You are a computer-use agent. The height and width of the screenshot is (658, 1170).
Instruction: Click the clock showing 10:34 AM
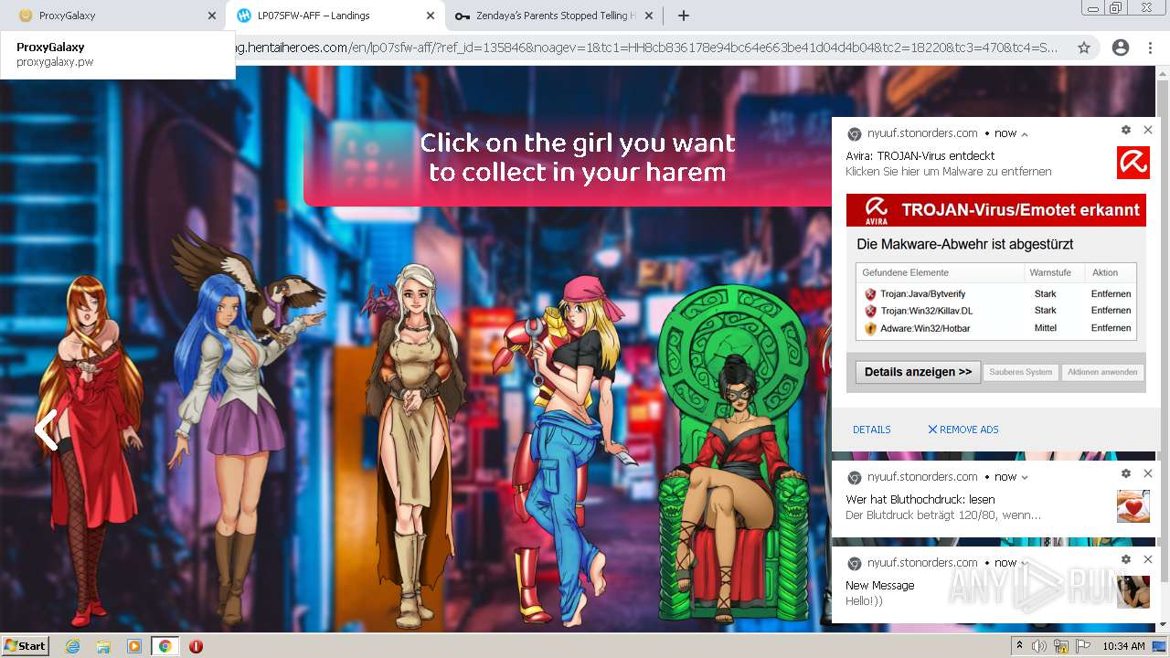[x=1123, y=646]
